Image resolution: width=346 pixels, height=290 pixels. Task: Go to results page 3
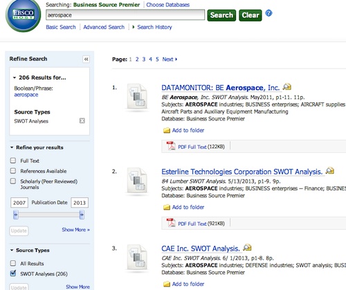[x=144, y=60]
